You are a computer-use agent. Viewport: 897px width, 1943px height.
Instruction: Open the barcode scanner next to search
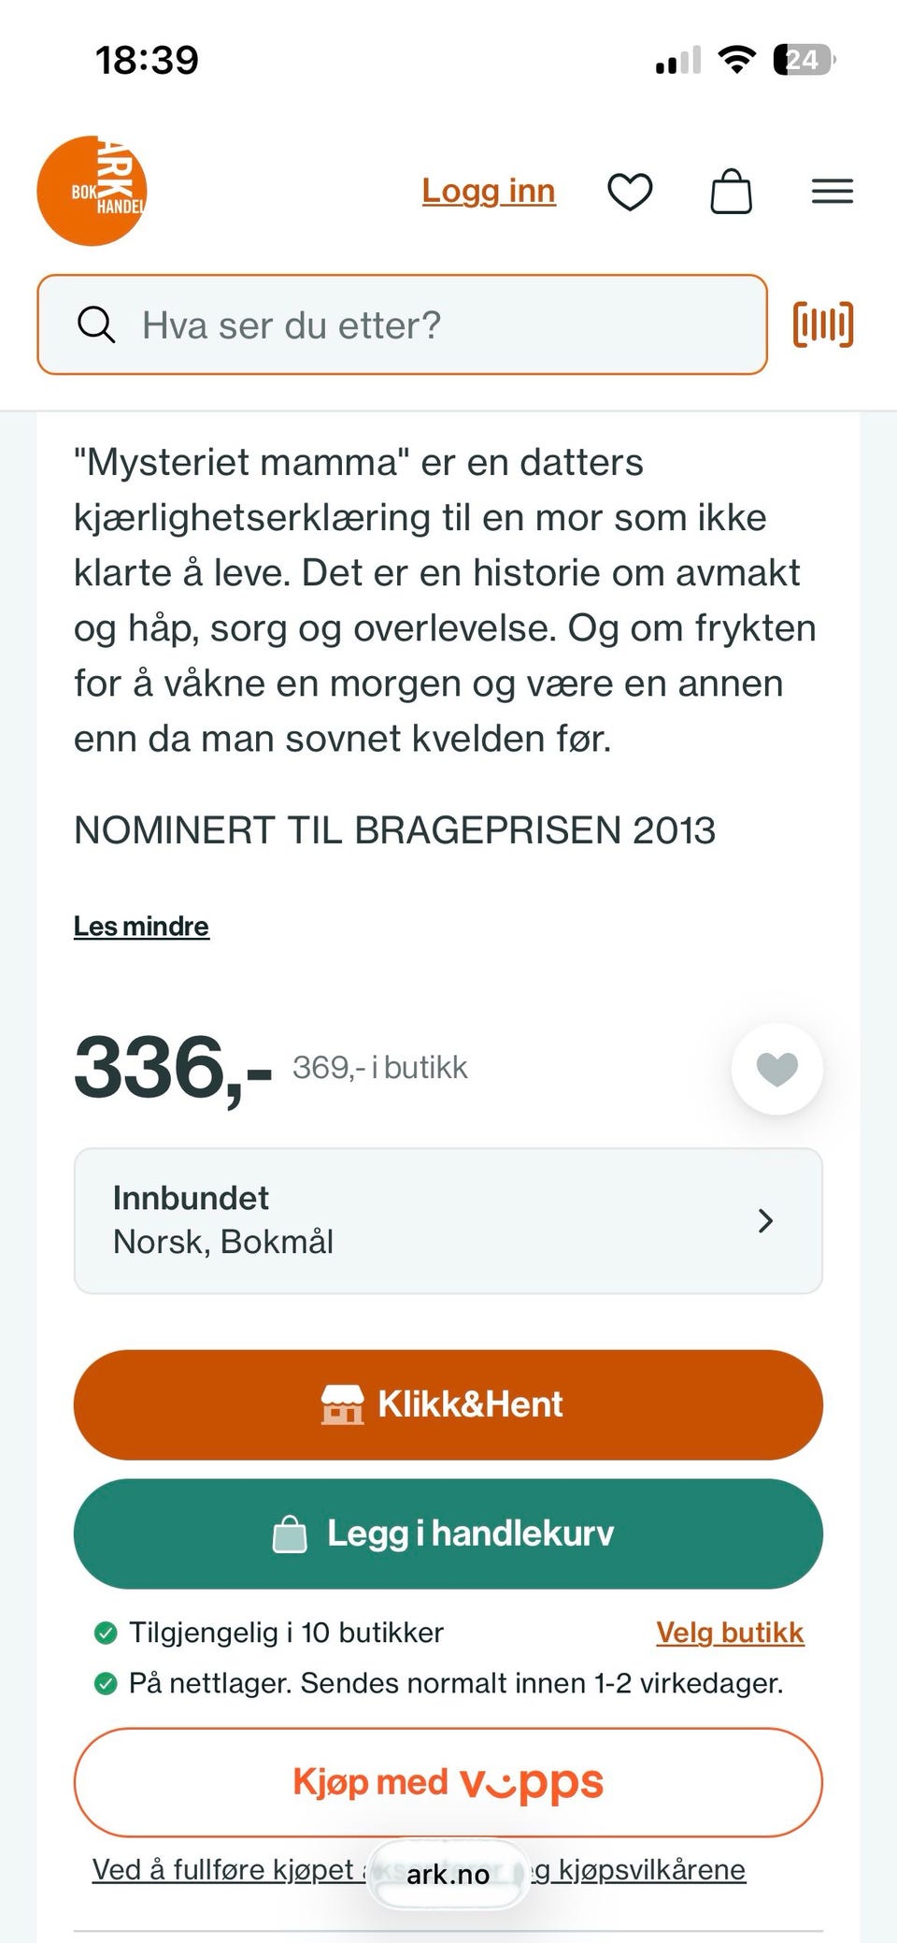(x=822, y=324)
